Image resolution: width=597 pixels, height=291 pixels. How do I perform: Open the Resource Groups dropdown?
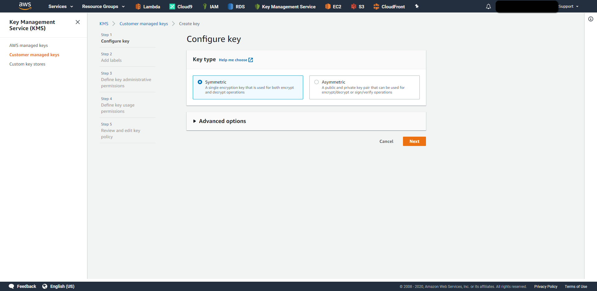tap(103, 6)
